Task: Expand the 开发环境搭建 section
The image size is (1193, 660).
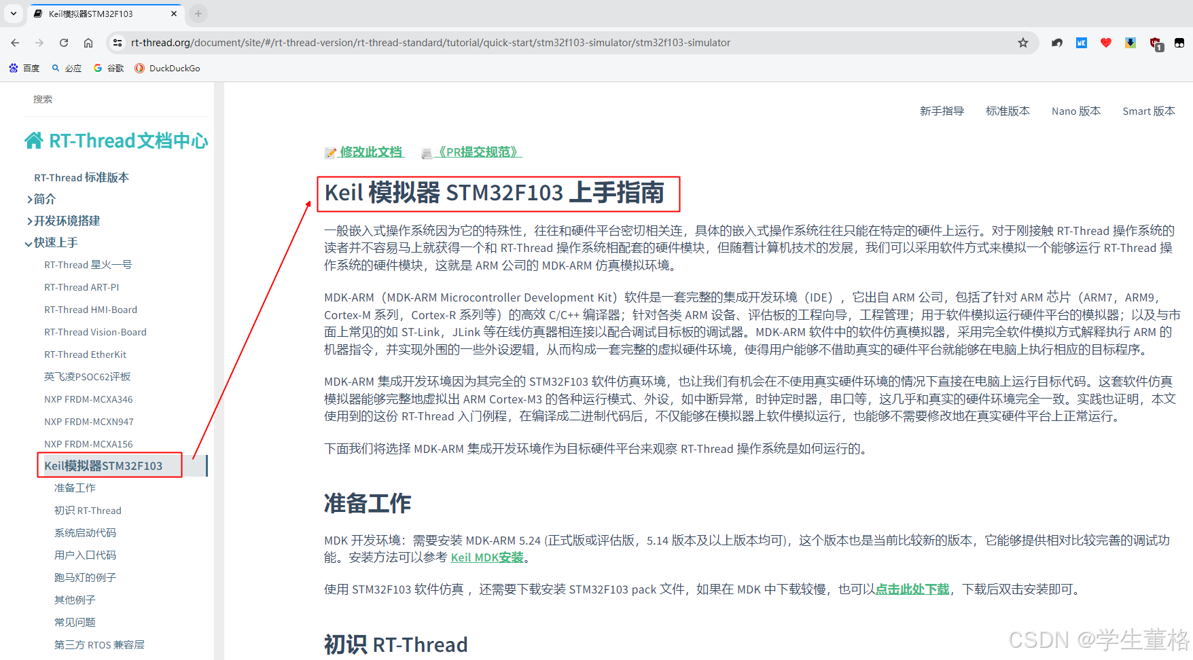Action: 63,221
